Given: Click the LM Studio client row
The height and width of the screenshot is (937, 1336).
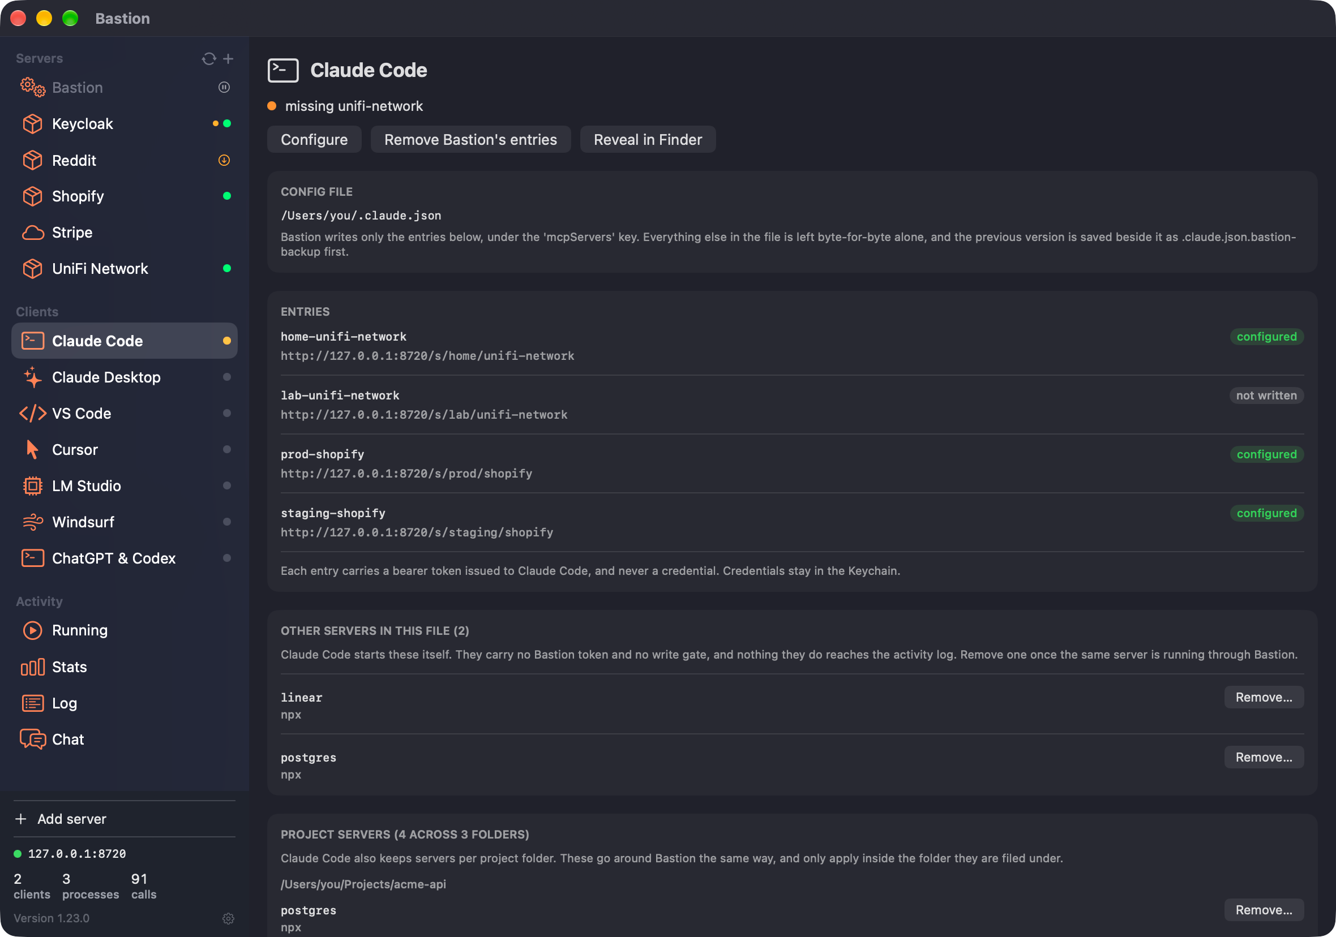Looking at the screenshot, I should tap(125, 485).
